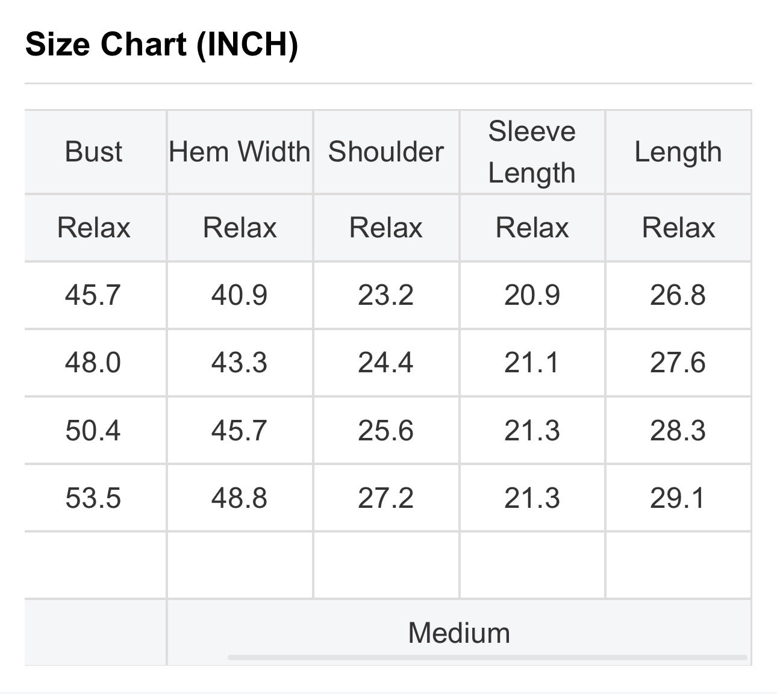Select the Sleeve Length column header
Image resolution: width=777 pixels, height=694 pixels.
[x=532, y=152]
